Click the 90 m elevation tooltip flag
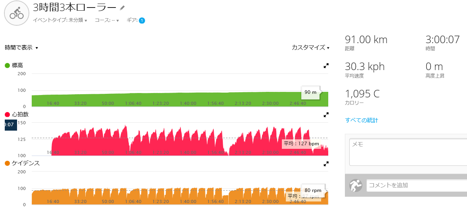467x209 pixels. click(x=311, y=92)
